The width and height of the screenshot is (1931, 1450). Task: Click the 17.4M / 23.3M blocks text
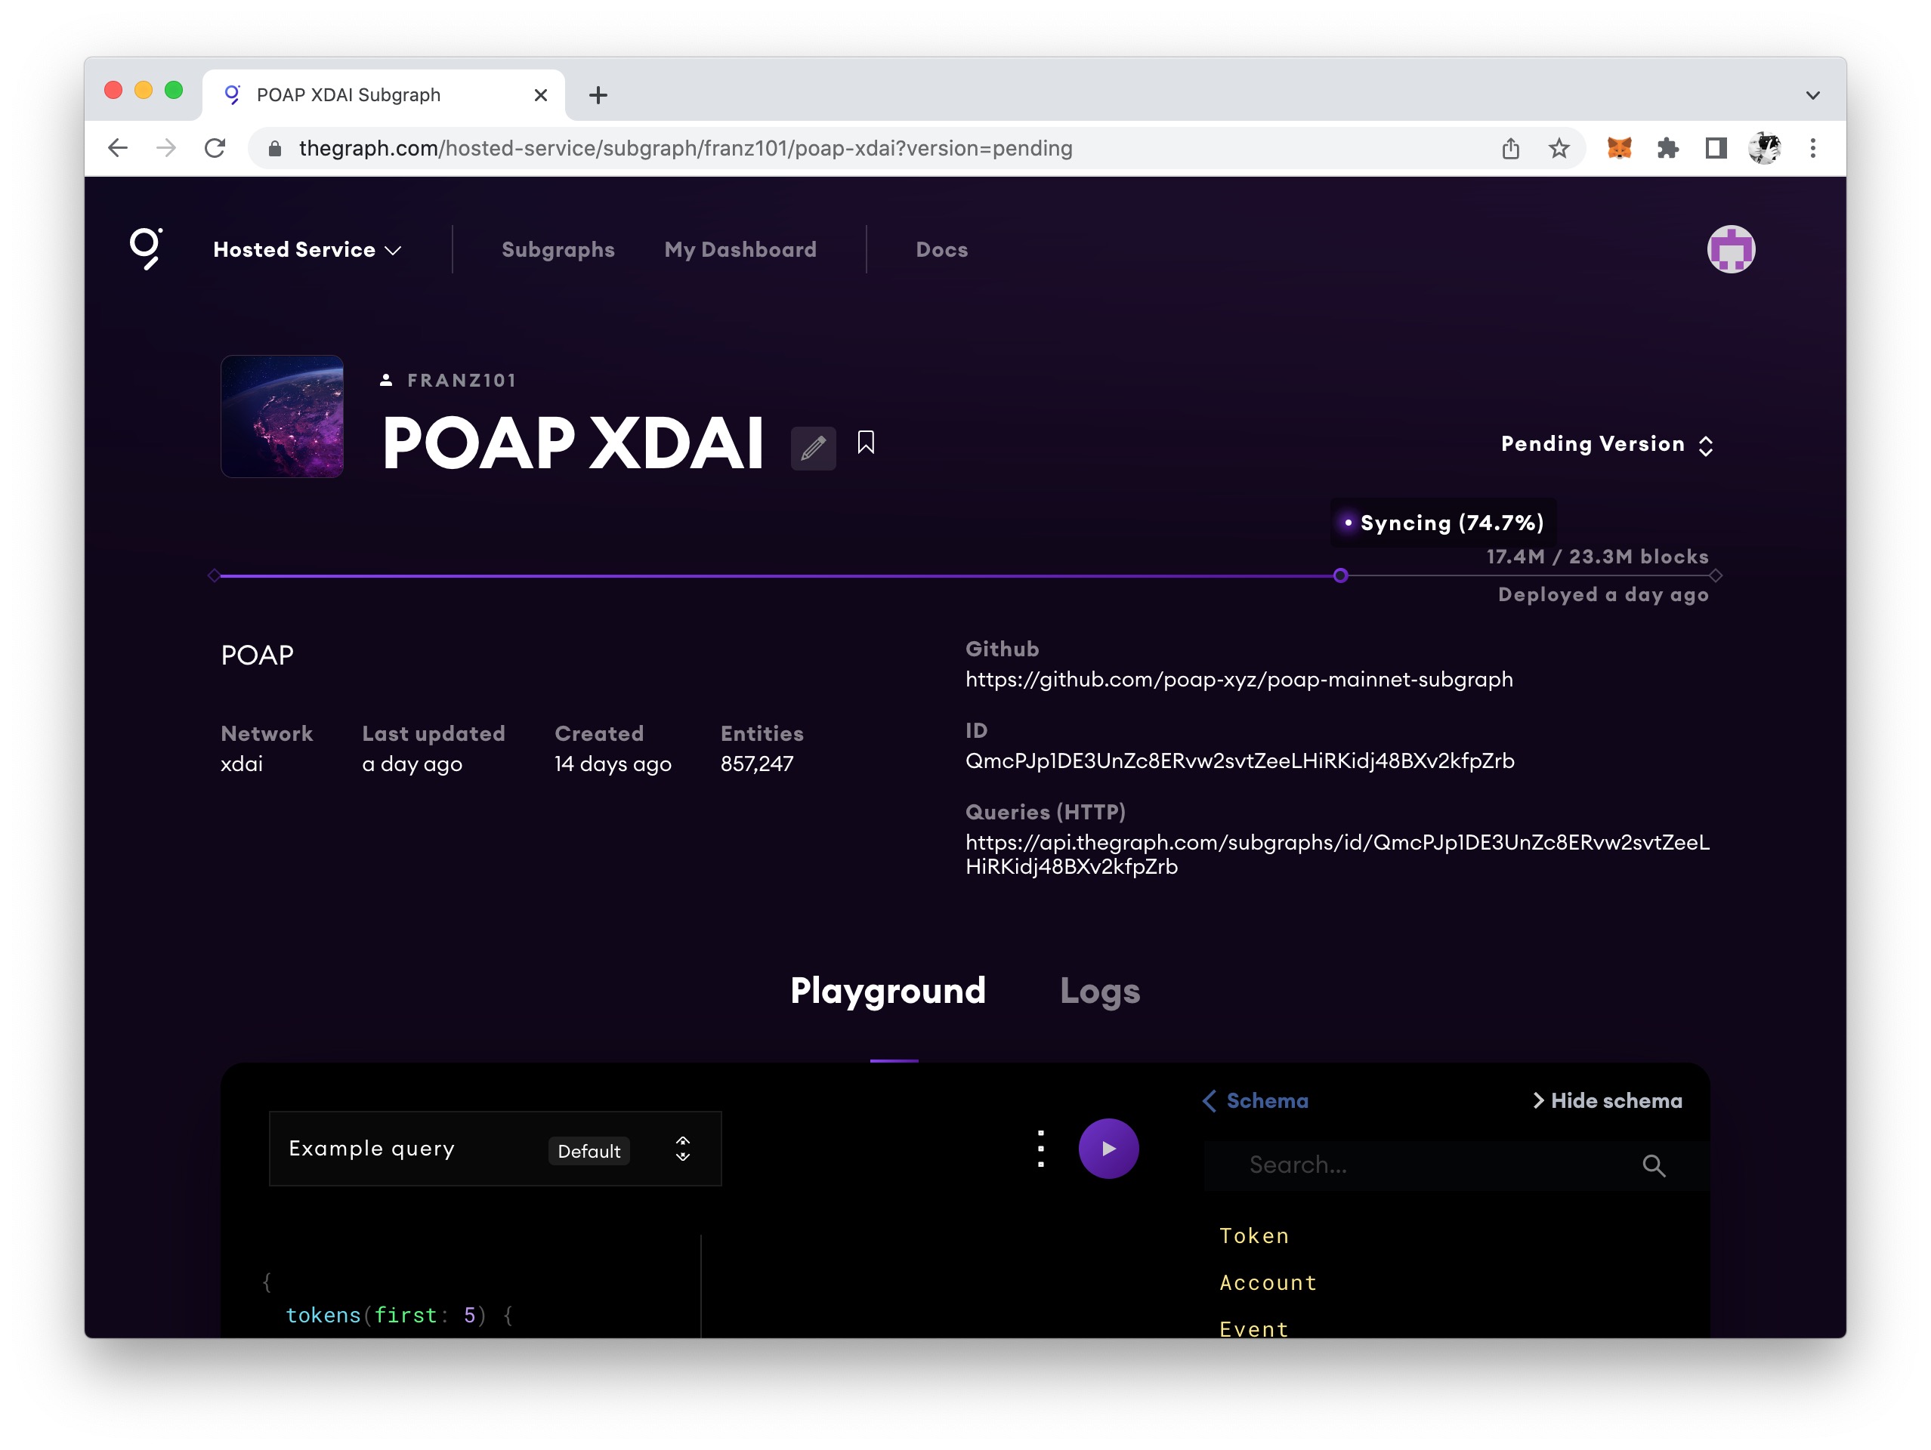click(1596, 557)
